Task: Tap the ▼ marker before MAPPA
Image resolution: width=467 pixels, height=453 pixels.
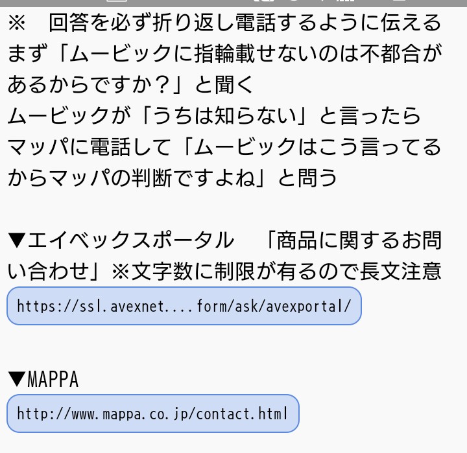Action: point(17,379)
